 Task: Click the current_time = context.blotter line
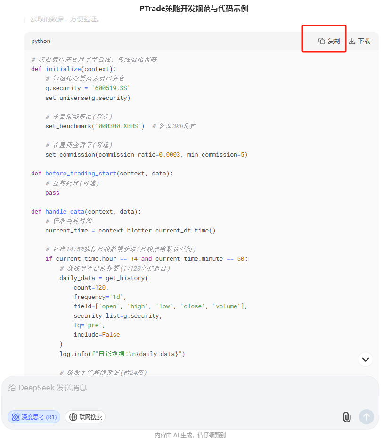[x=130, y=231]
